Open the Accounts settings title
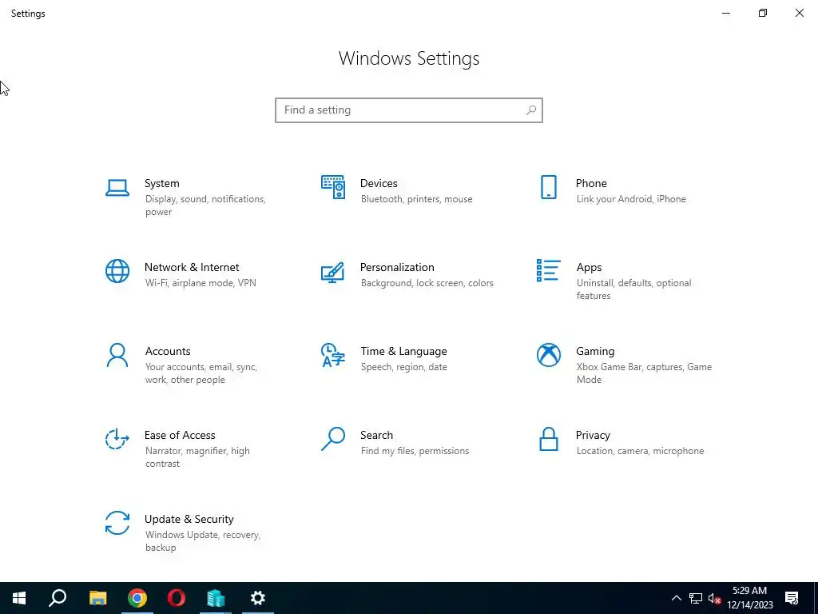Viewport: 818px width, 614px height. pyautogui.click(x=168, y=352)
